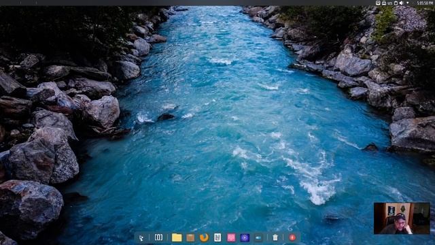Click the webcam video thumbnail
The width and height of the screenshot is (435, 245).
point(402,218)
